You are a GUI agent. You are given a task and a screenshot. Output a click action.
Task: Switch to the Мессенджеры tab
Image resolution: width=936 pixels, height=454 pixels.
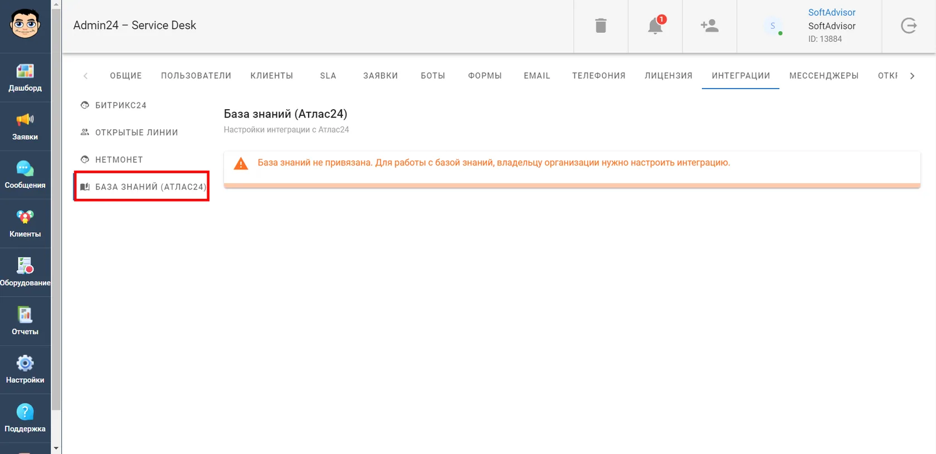[823, 76]
